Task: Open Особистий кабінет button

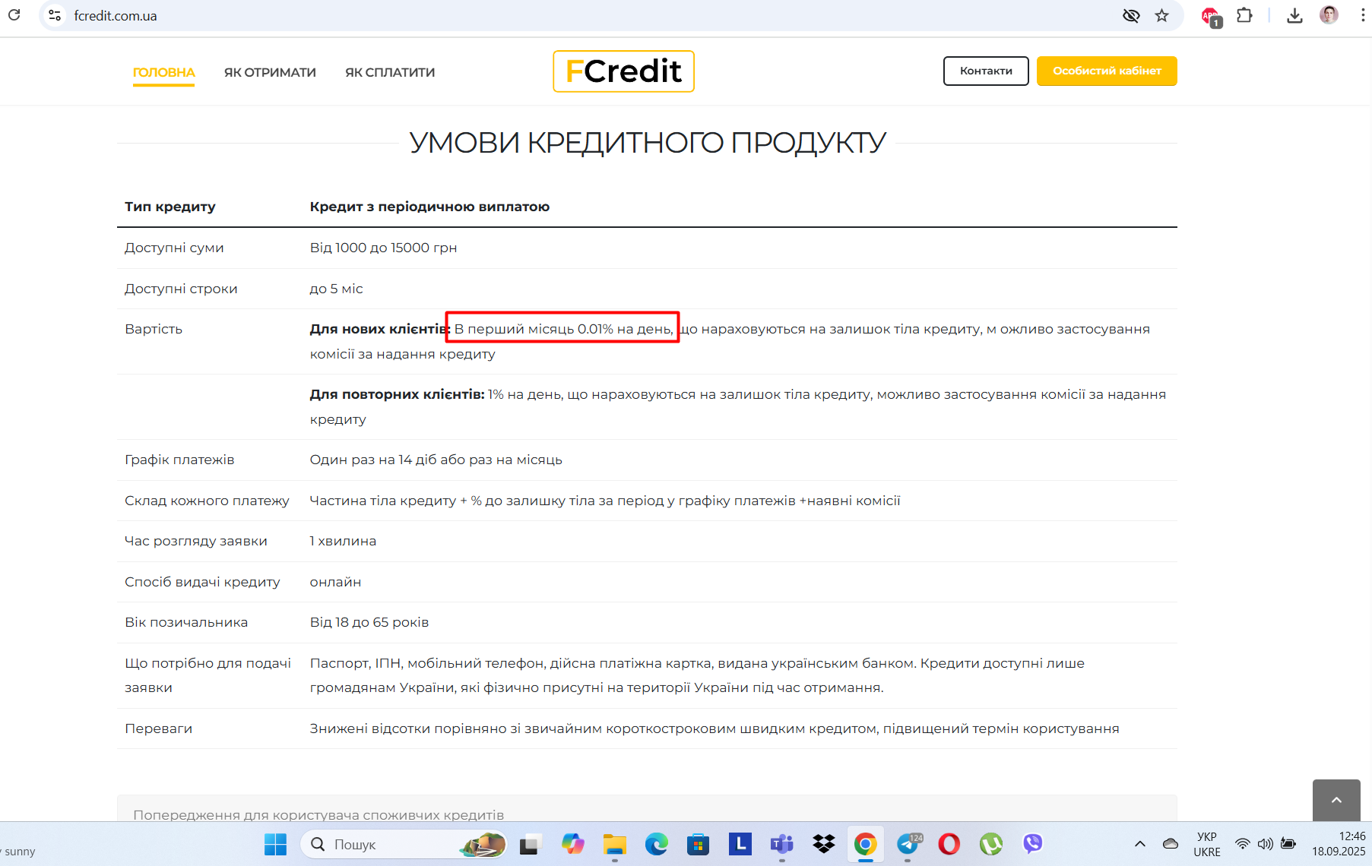Action: coord(1107,71)
